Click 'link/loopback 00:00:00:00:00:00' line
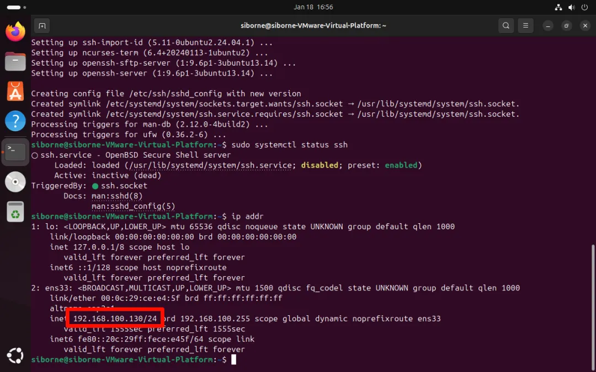 click(173, 237)
